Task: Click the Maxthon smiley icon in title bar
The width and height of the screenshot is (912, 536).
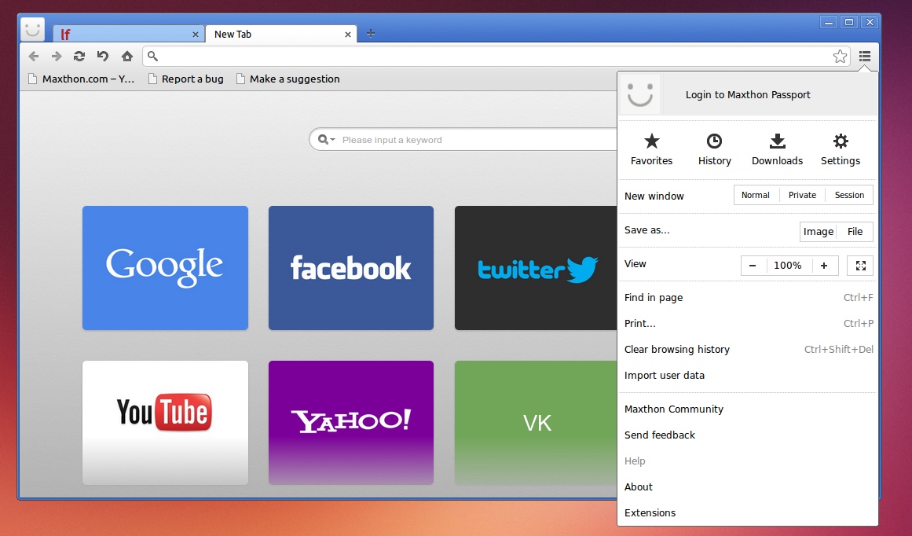Action: [32, 29]
